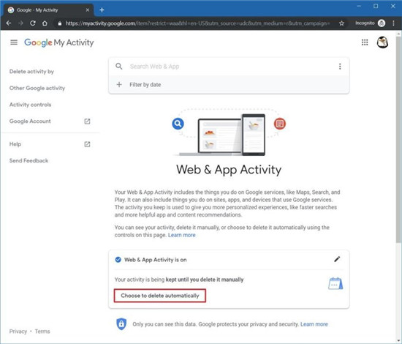The height and width of the screenshot is (344, 402).
Task: Open the Privacy link
Action: point(18,331)
